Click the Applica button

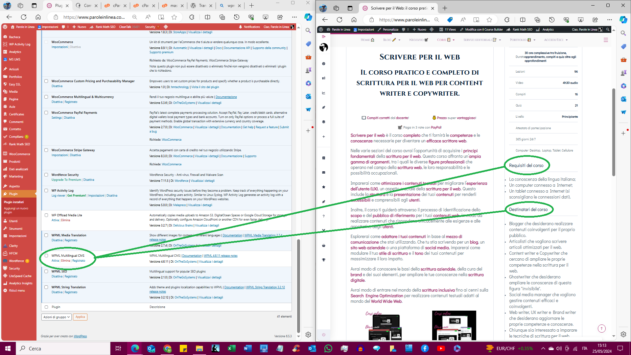pyautogui.click(x=80, y=317)
